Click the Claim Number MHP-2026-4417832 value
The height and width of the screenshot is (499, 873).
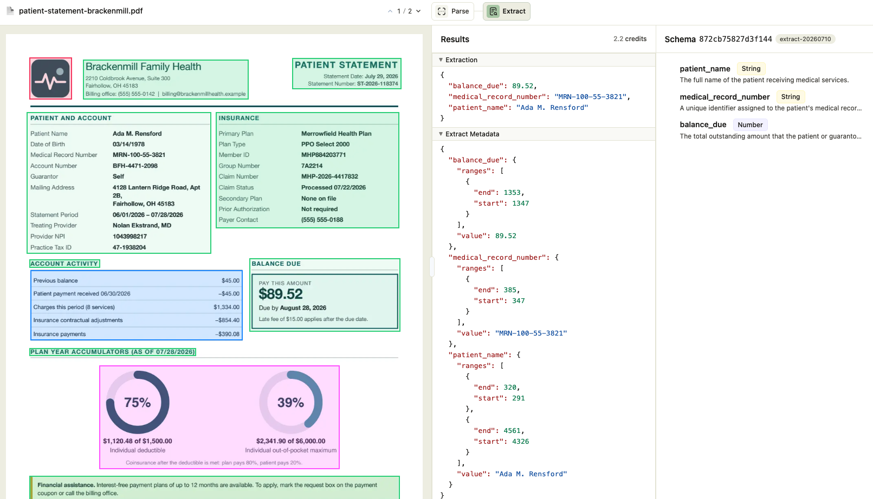(x=329, y=176)
